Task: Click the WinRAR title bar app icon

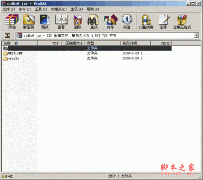Action: [x=4, y=3]
